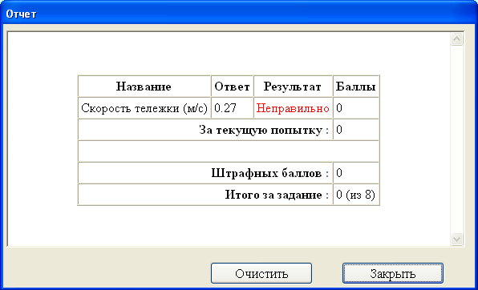Click the answer value 0.27
This screenshot has height=290, width=478.
(225, 108)
